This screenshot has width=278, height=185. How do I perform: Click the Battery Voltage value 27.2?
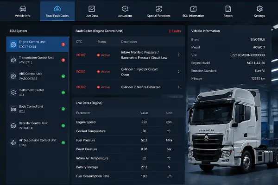tap(144, 167)
